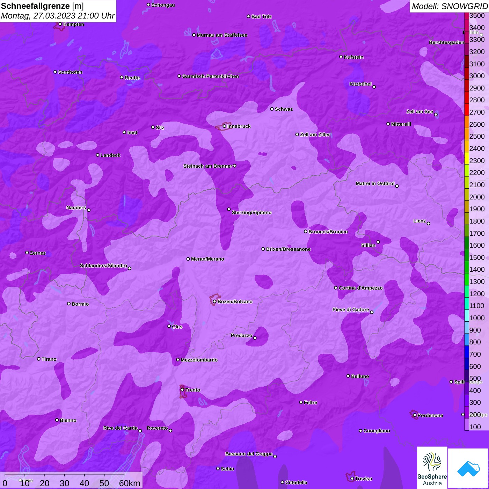This screenshot has width=489, height=489.
Task: Select the 3500 legend value
Action: tap(477, 15)
